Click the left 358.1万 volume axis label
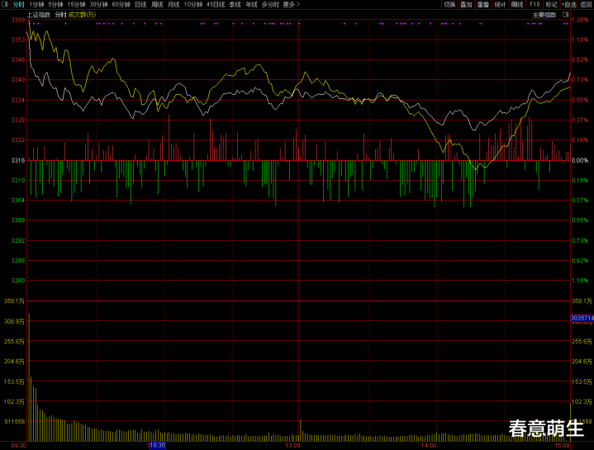This screenshot has height=450, width=594. click(14, 301)
